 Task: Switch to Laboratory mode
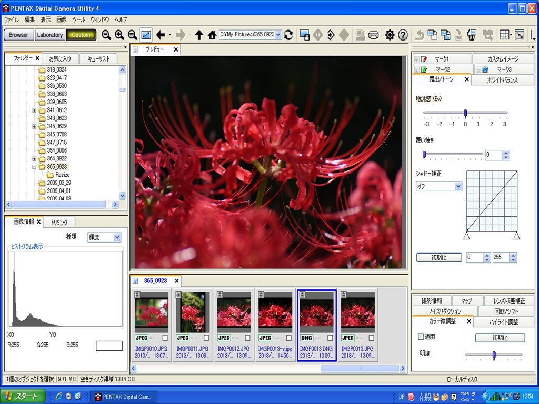tap(50, 35)
